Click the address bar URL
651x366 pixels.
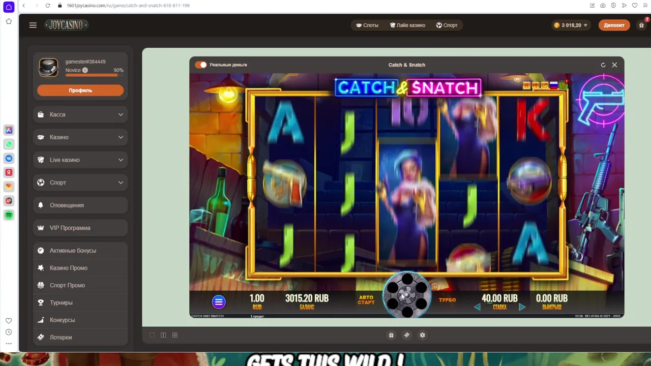(x=128, y=6)
